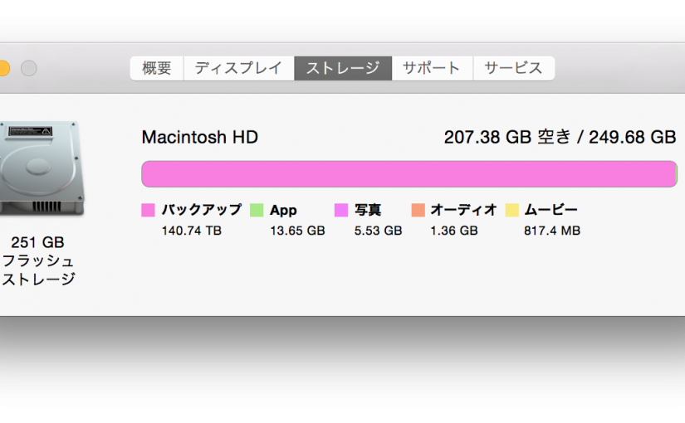
Task: Click the hard drive disk icon
Action: (40, 168)
